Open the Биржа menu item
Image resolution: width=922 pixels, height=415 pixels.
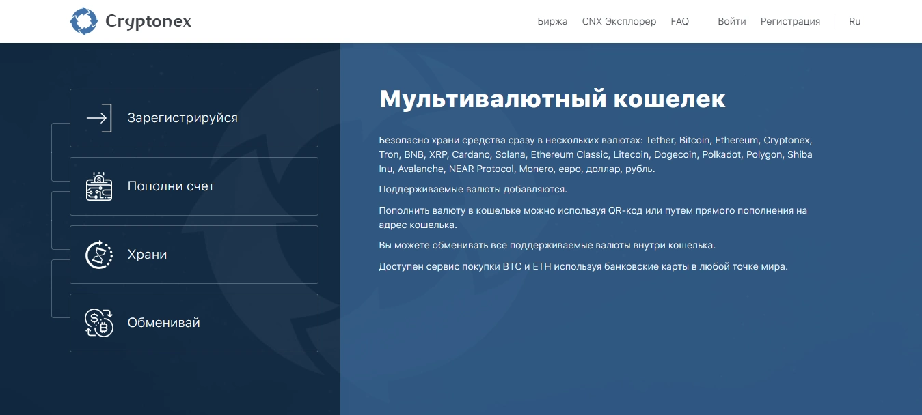[x=552, y=21]
